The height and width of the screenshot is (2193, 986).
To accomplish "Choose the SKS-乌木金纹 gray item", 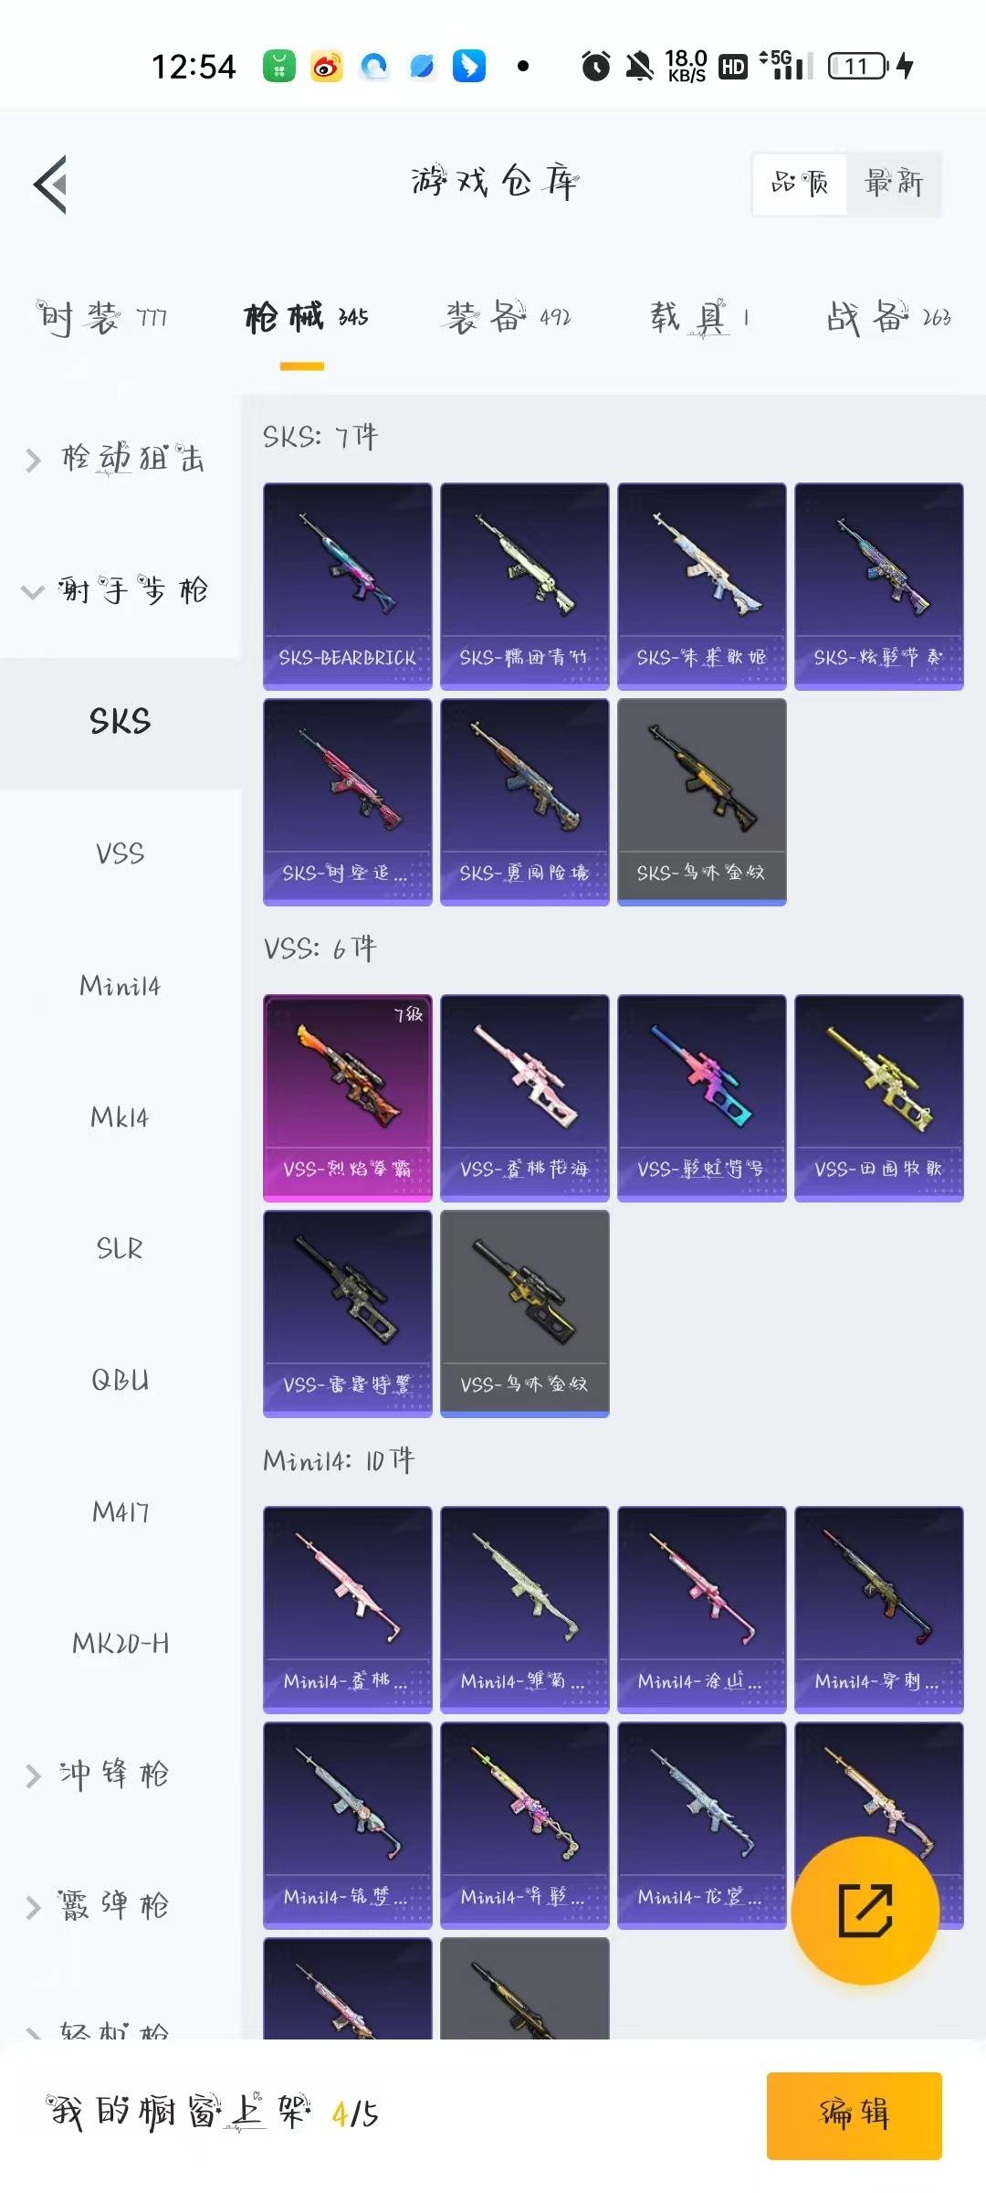I will (x=701, y=801).
